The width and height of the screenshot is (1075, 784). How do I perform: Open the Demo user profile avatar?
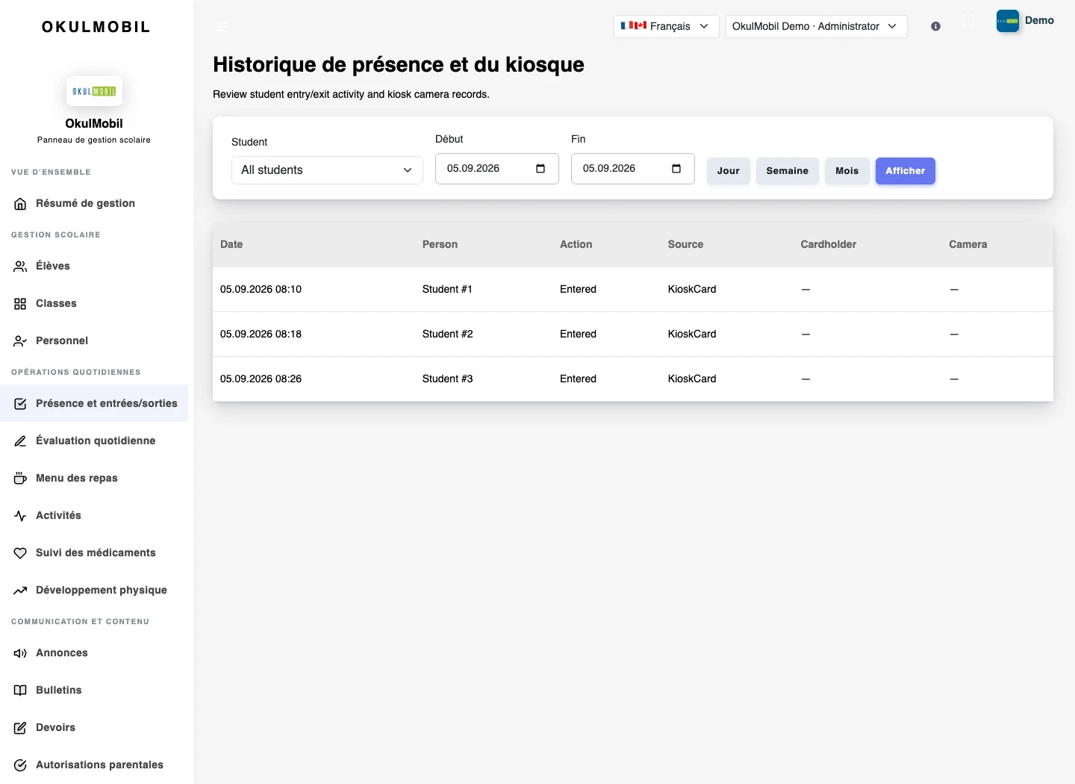click(x=1008, y=21)
